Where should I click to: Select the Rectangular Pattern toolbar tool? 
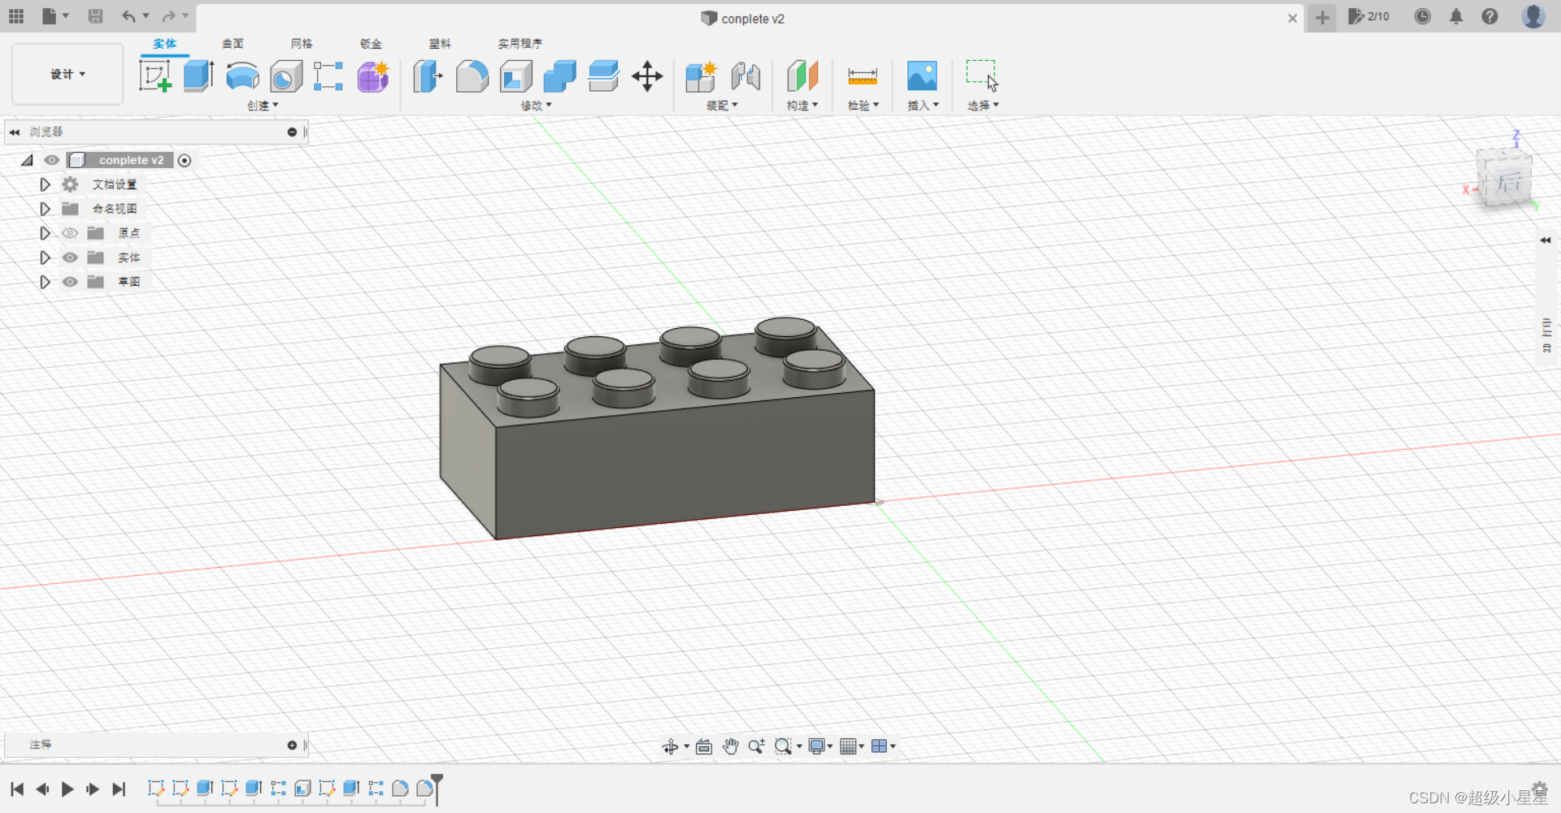pos(328,76)
